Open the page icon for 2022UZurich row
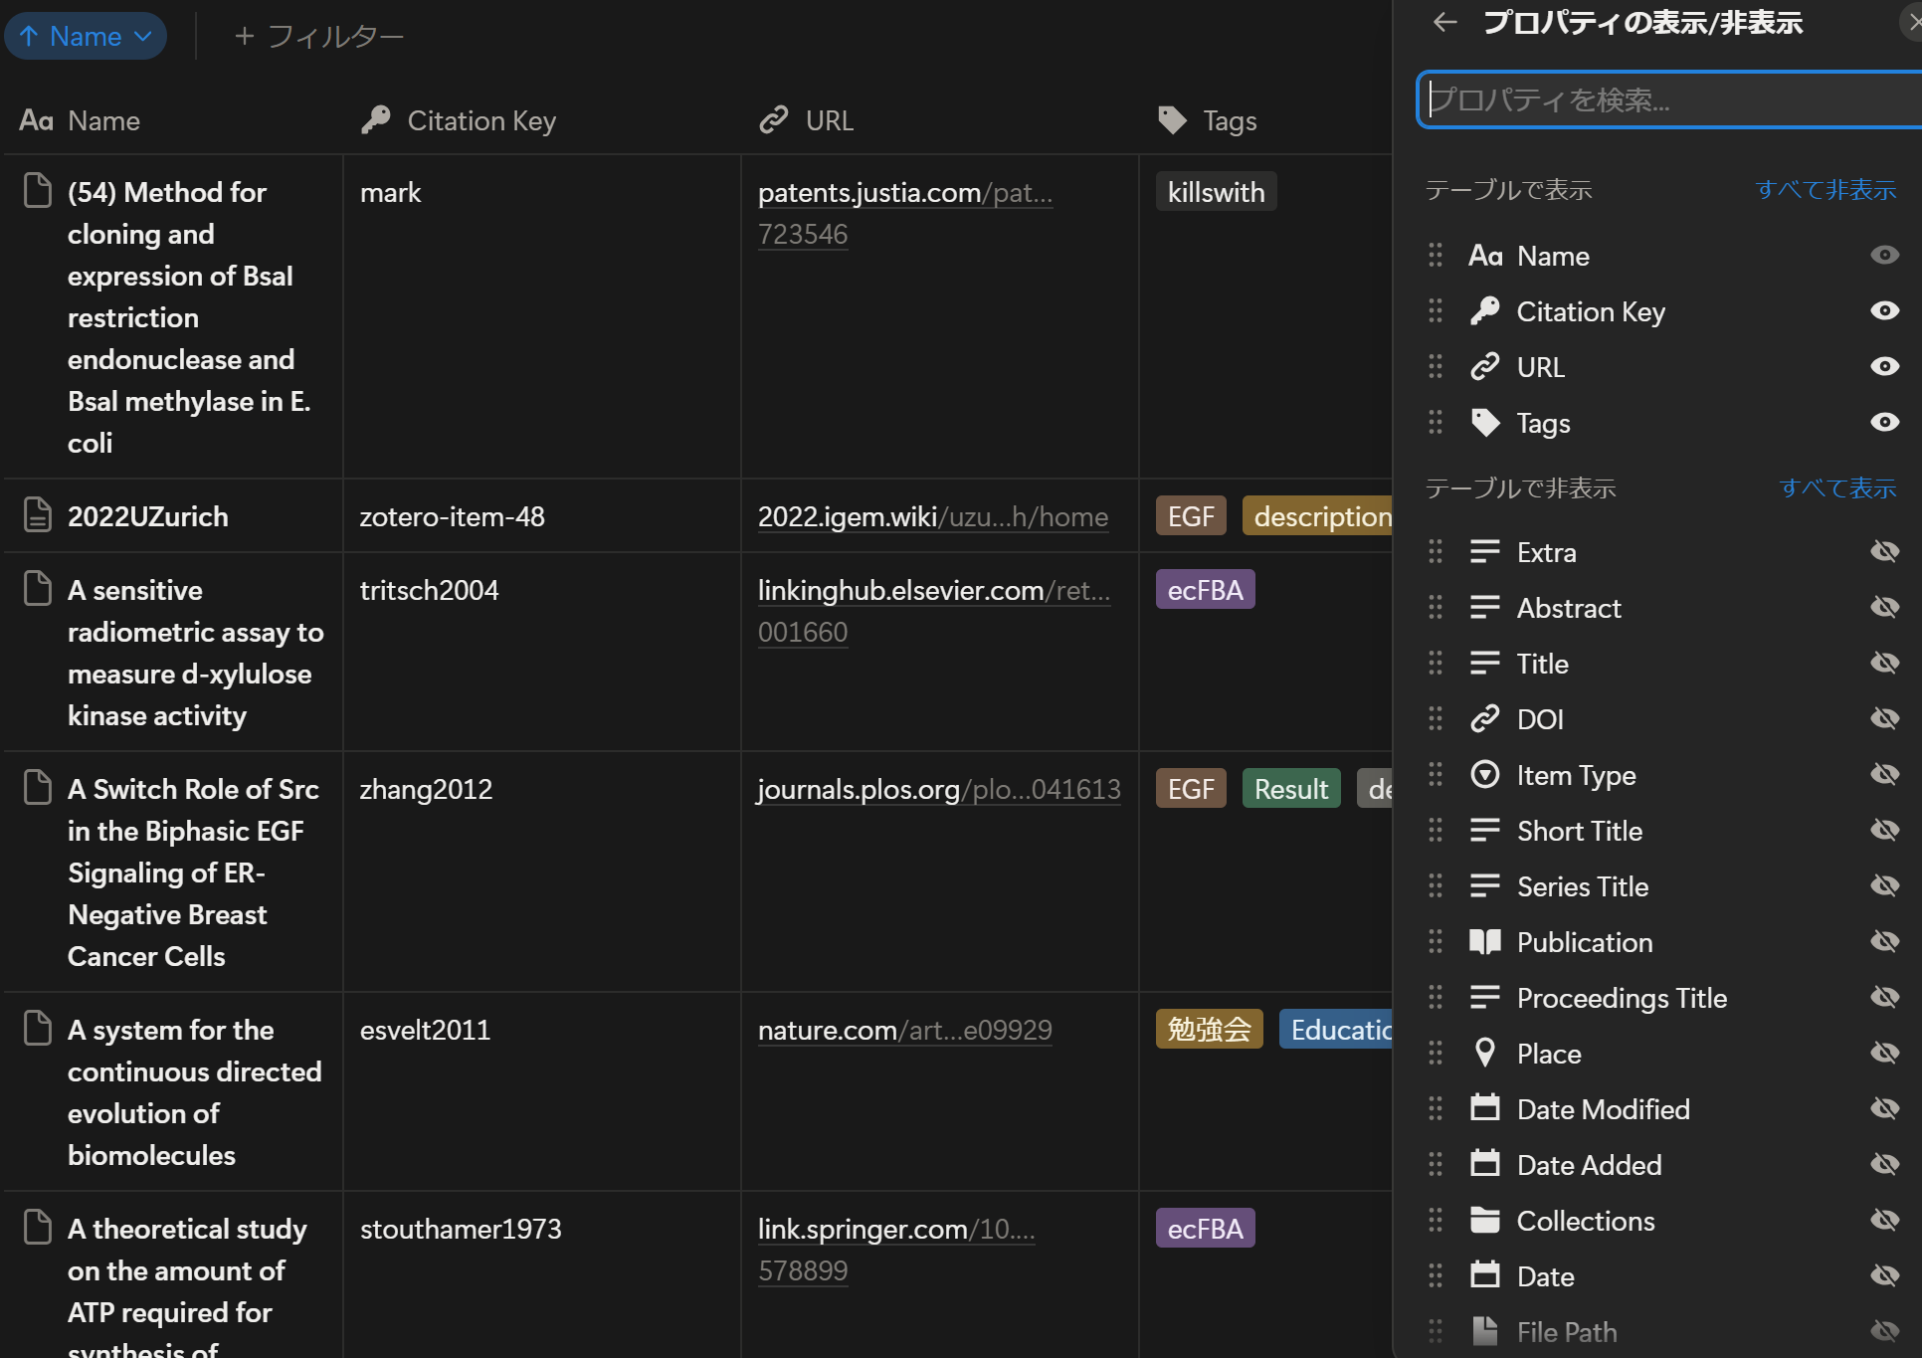Image resolution: width=1922 pixels, height=1358 pixels. 38,515
